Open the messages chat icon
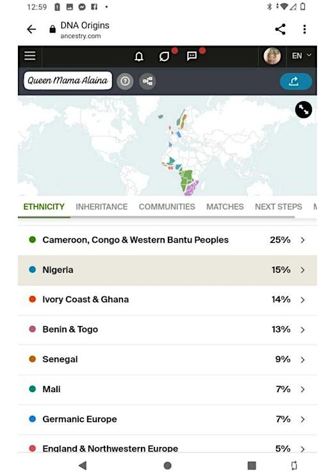Viewport: 335px width, 474px height. [x=192, y=56]
